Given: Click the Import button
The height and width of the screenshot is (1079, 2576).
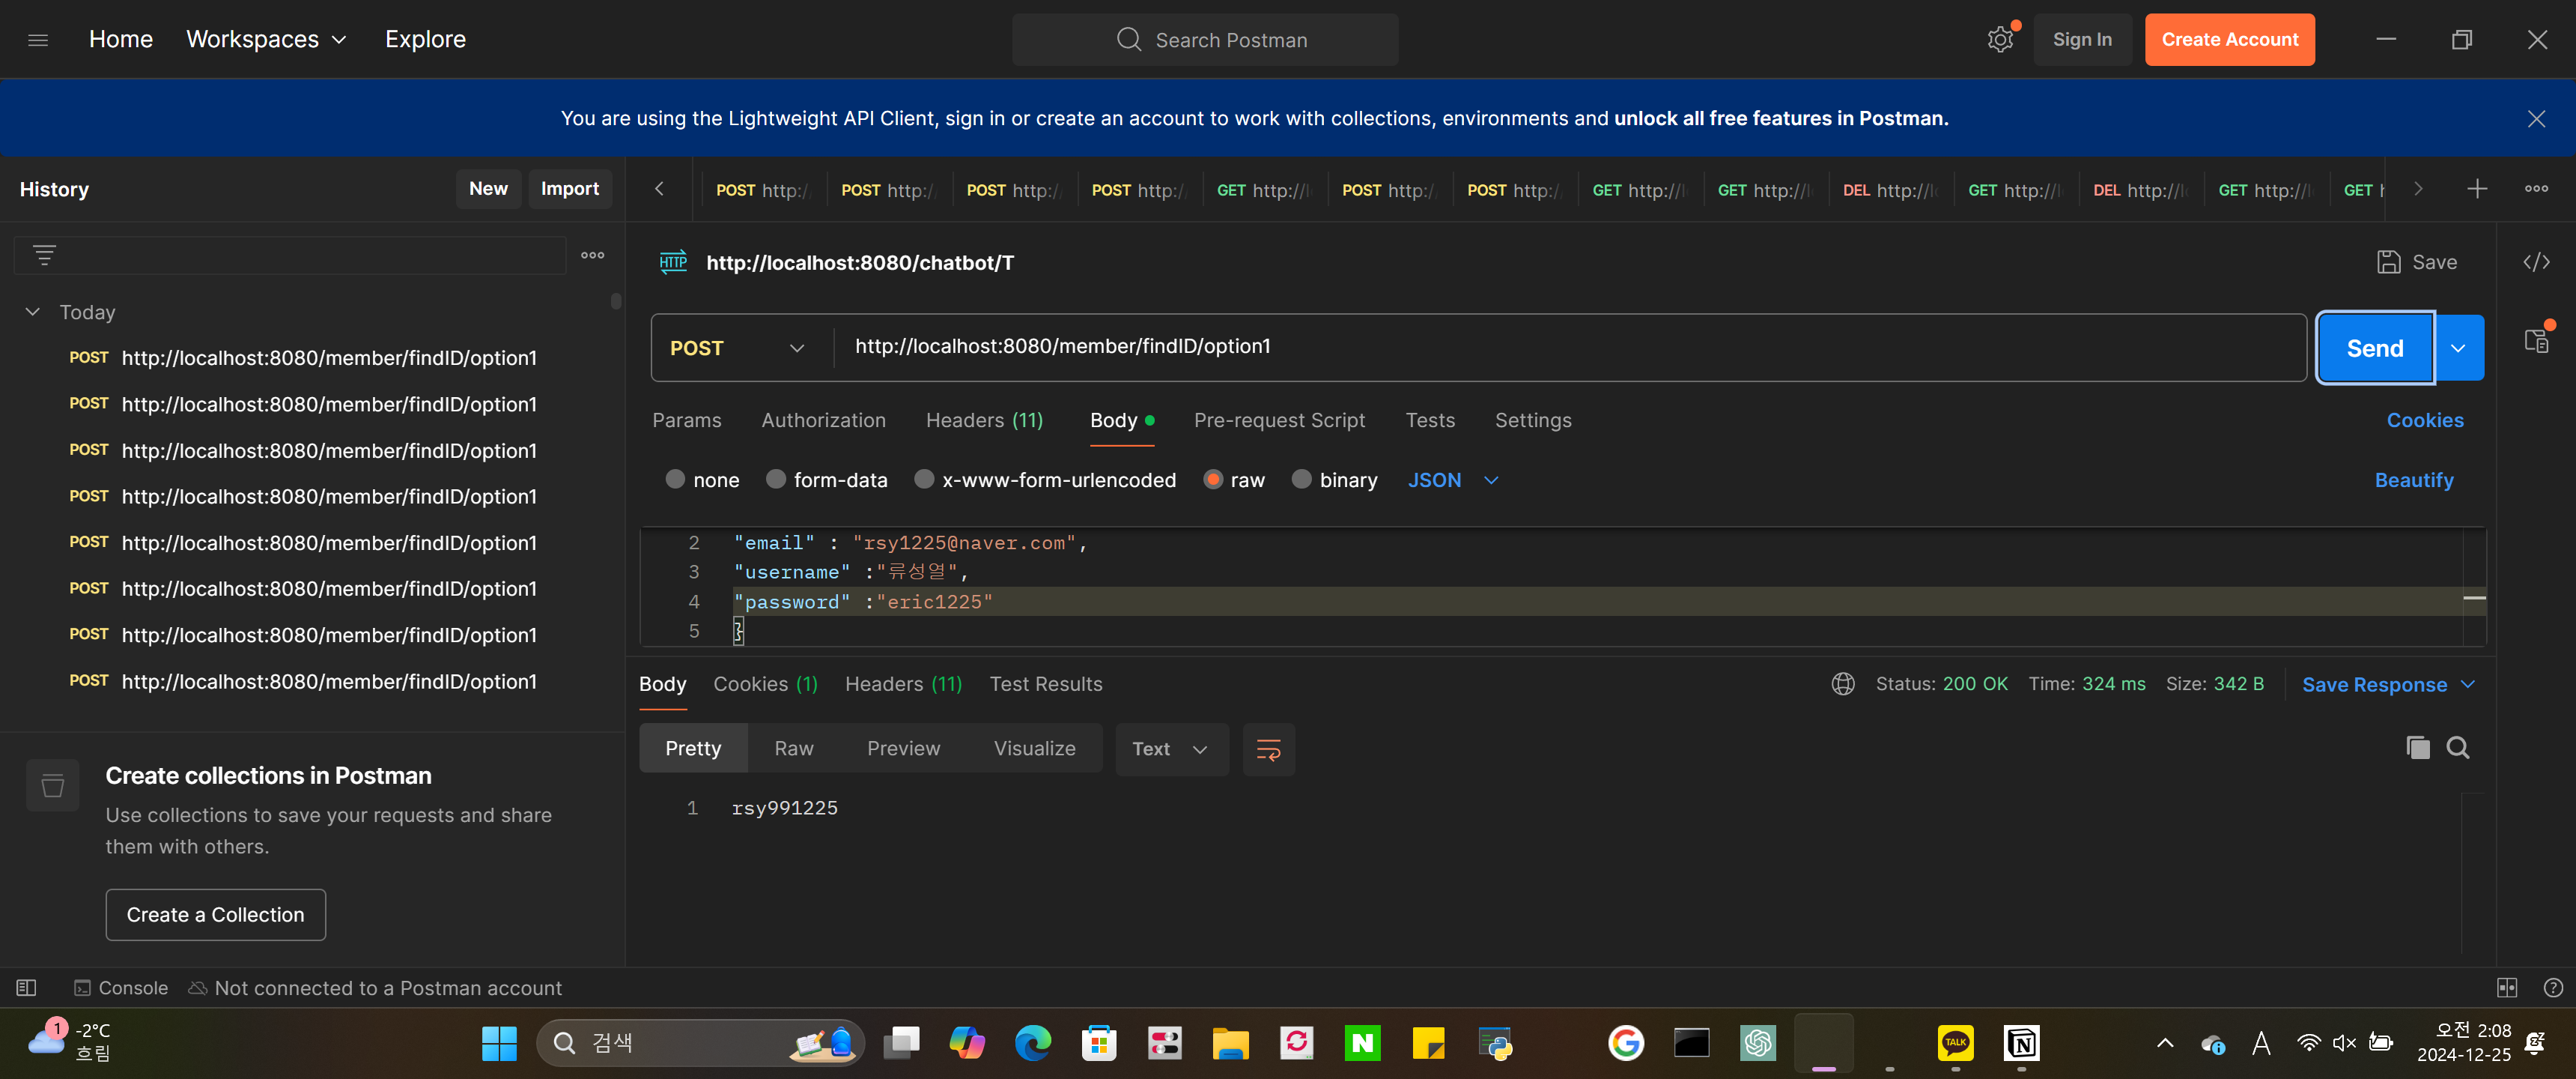Looking at the screenshot, I should tap(569, 189).
